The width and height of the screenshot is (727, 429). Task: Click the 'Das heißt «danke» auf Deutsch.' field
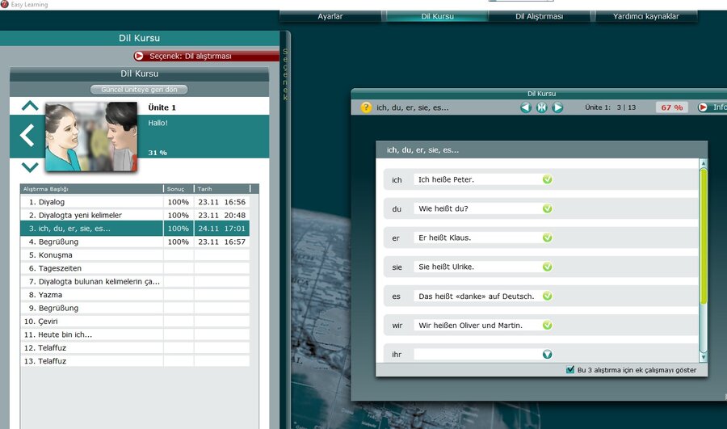[477, 297]
